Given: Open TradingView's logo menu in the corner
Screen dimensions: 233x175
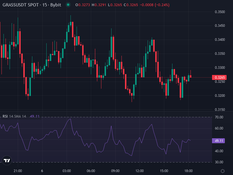Looking at the screenshot, I should pos(7,161).
